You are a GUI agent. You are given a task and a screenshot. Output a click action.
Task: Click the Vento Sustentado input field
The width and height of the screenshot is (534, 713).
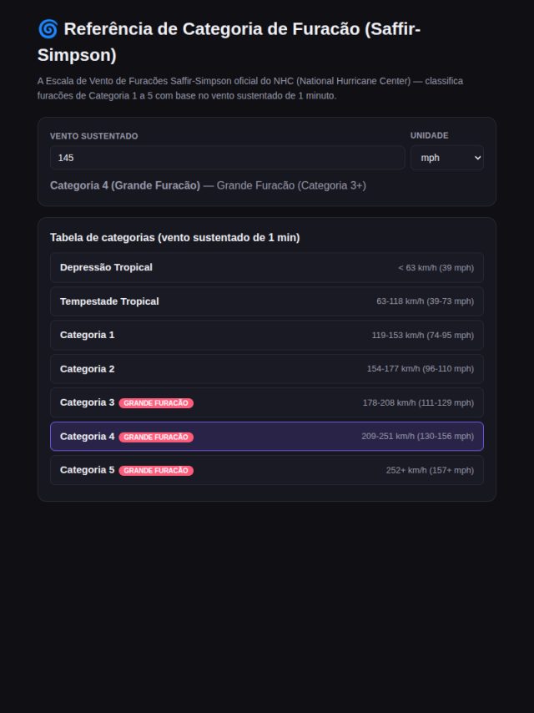pyautogui.click(x=227, y=158)
